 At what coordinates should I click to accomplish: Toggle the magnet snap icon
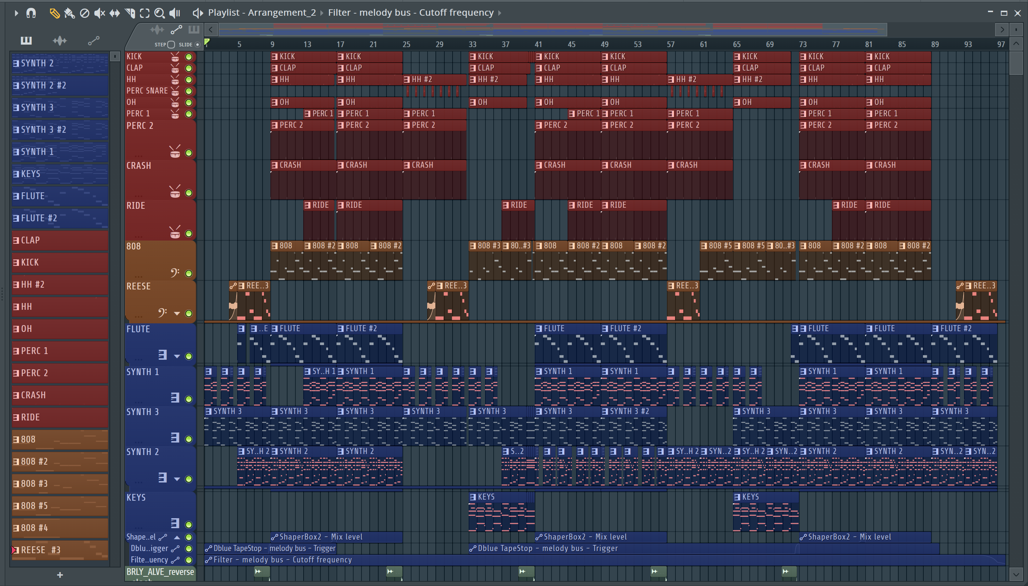tap(31, 13)
